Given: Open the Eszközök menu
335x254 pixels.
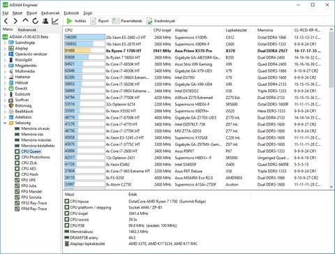Looking at the screenshot, I should [x=71, y=13].
